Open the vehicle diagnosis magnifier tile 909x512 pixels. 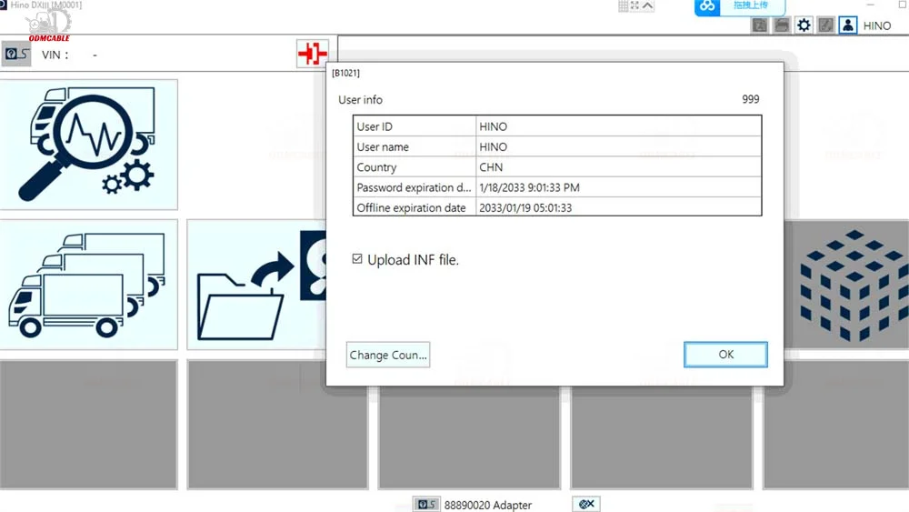tap(89, 144)
